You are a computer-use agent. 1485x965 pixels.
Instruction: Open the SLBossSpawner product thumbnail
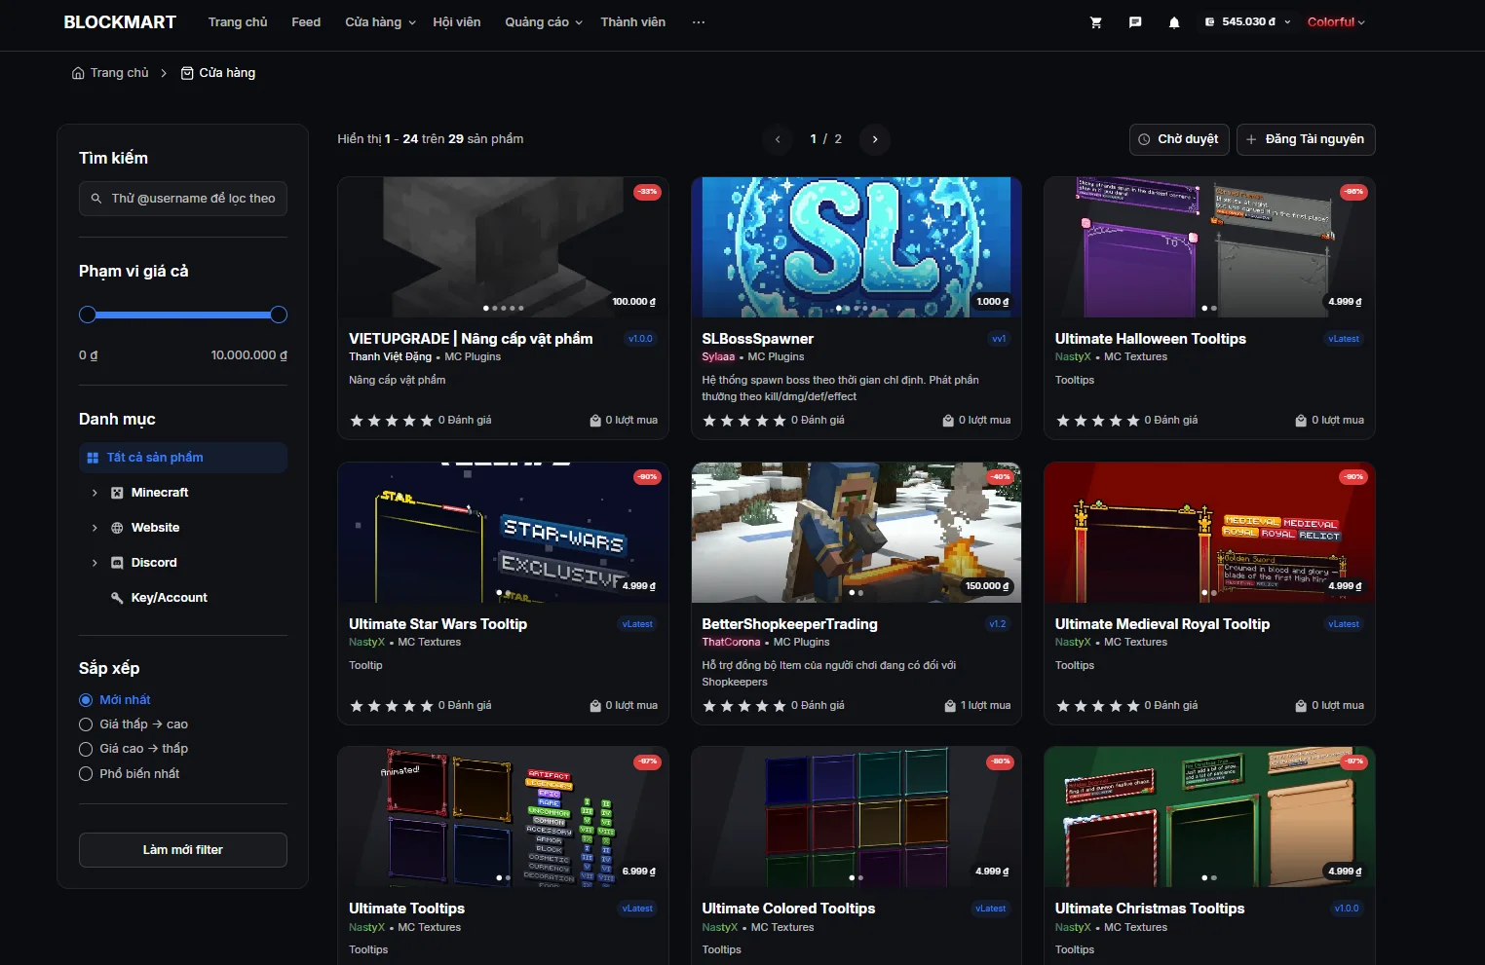coord(857,247)
